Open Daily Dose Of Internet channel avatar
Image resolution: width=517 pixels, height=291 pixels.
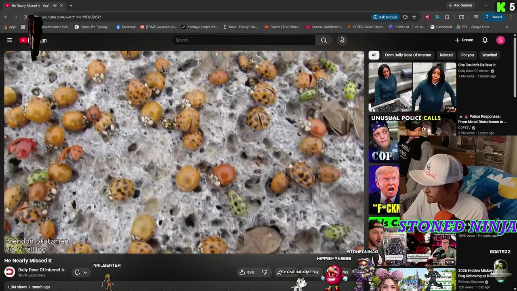point(10,272)
